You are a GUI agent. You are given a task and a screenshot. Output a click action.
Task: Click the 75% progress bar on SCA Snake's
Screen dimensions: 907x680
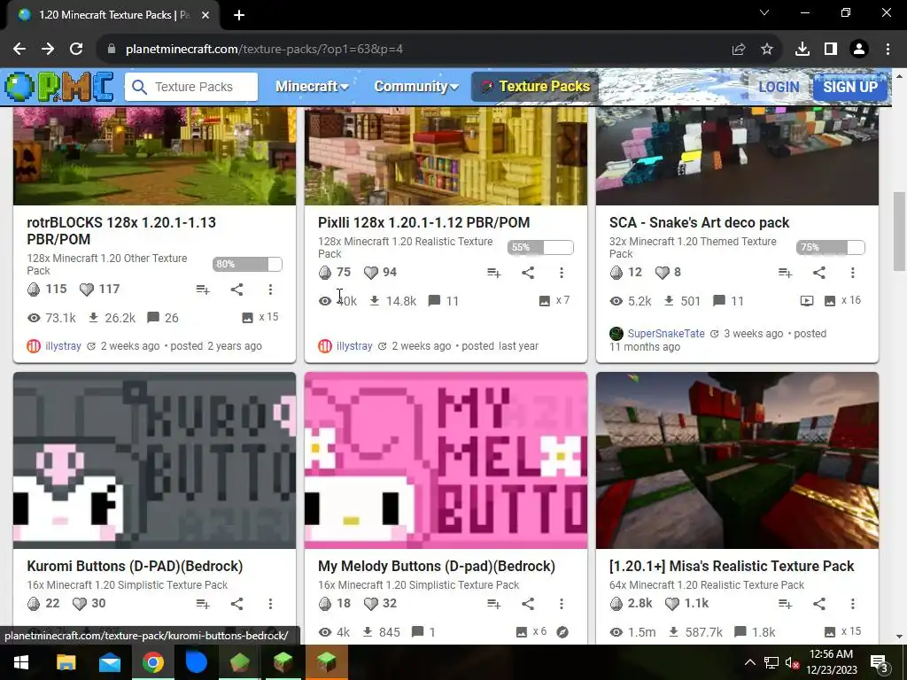pos(831,248)
